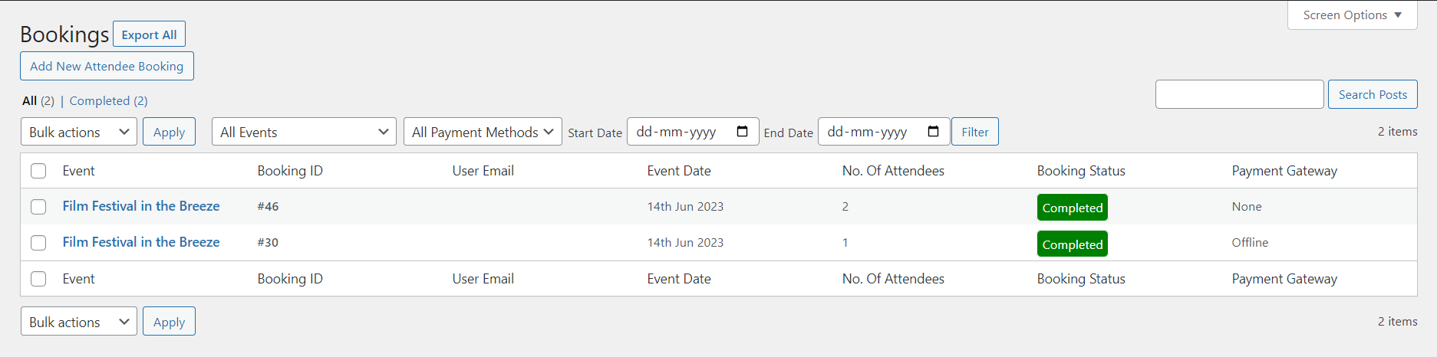1437x357 pixels.
Task: Select all bookings via header checkbox
Action: tap(38, 171)
